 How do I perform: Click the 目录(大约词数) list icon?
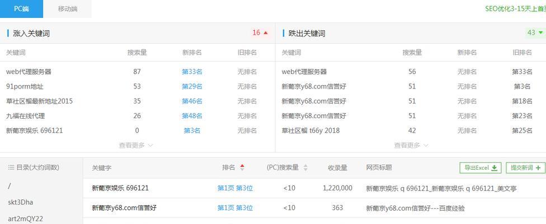point(11,167)
